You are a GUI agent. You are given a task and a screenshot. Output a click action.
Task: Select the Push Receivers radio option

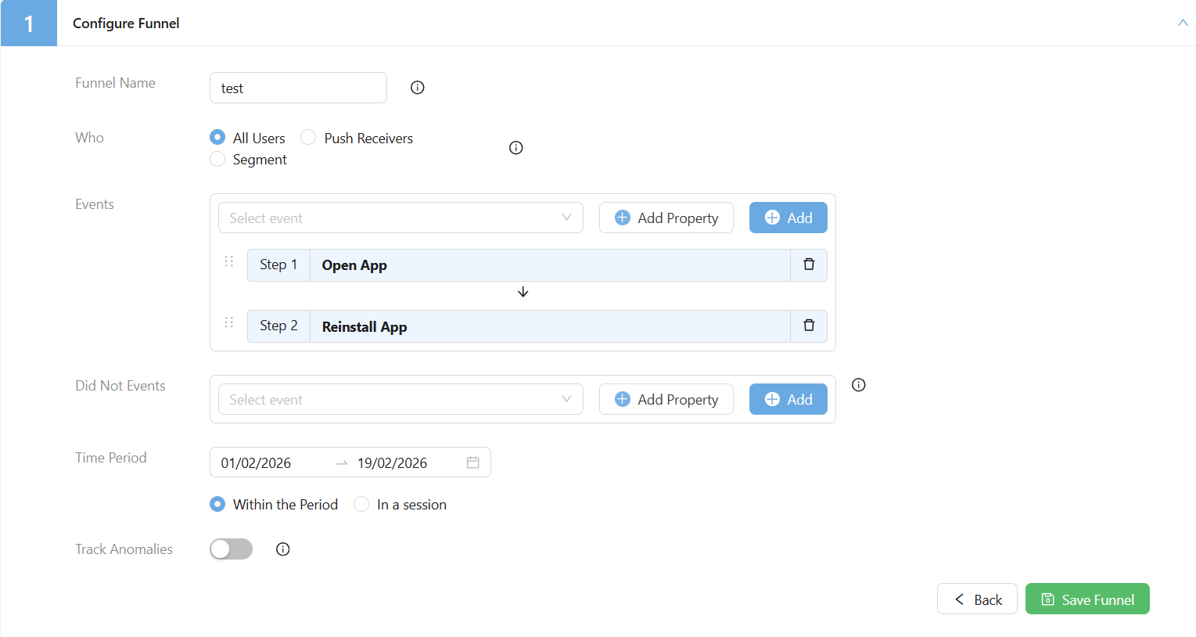(309, 138)
